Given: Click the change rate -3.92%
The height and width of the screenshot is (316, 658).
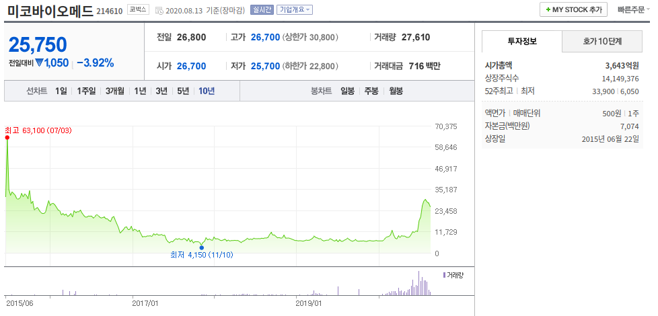Looking at the screenshot, I should tap(96, 63).
